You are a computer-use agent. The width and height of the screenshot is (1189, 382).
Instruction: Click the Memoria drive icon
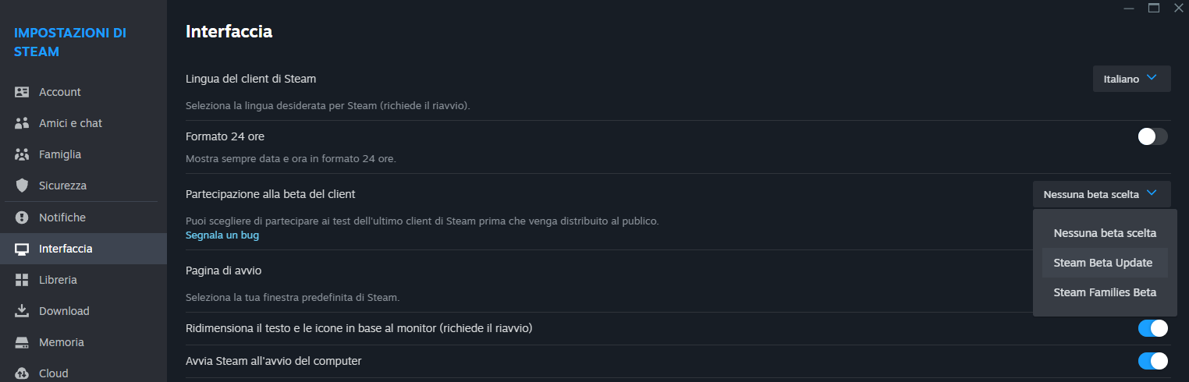[x=22, y=342]
